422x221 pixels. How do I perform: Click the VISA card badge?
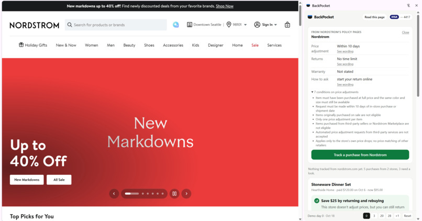394,17
